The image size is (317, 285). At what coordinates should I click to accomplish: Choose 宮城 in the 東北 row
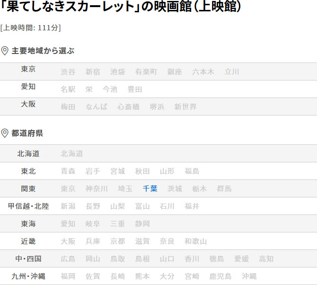[118, 171]
